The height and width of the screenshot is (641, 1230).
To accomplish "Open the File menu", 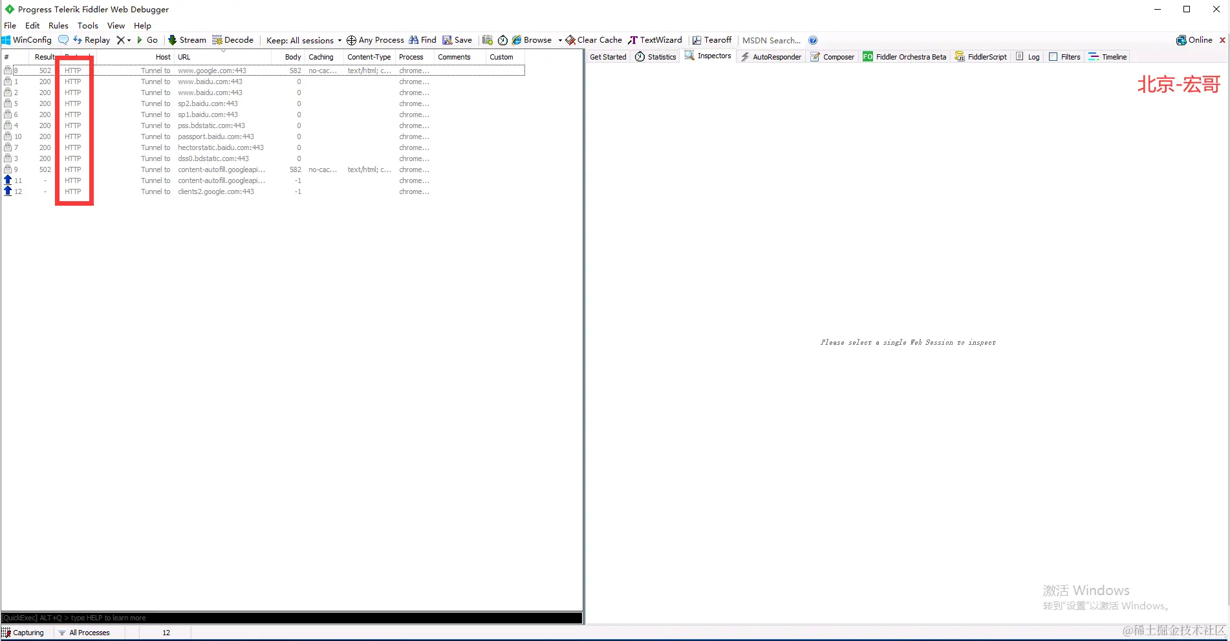I will (10, 26).
